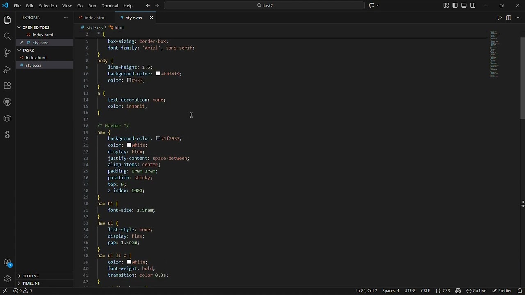Open the Selection menu
Screen dimensions: 525x295
coord(48,5)
